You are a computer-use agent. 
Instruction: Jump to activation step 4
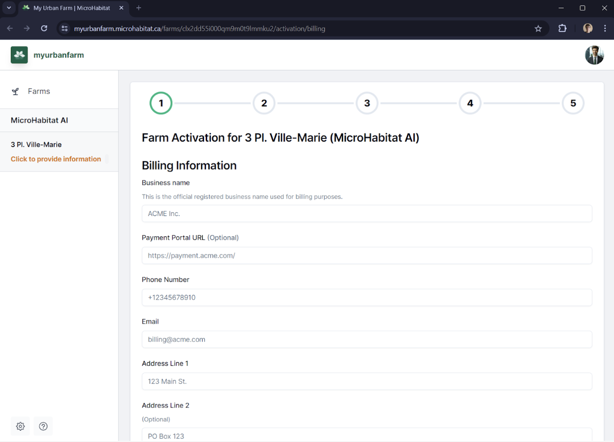click(470, 103)
